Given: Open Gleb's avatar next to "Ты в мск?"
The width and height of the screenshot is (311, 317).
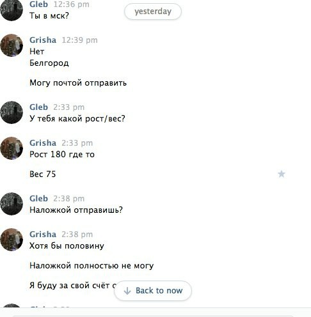Looking at the screenshot, I should pos(12,10).
